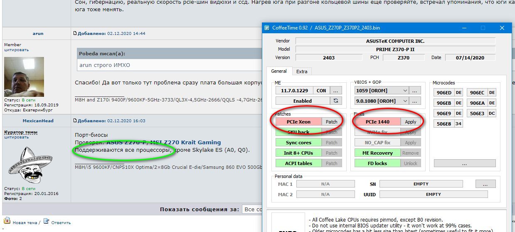This screenshot has height=232, width=515.
Task: Click the SN field showing EMPTY
Action: coord(421,184)
